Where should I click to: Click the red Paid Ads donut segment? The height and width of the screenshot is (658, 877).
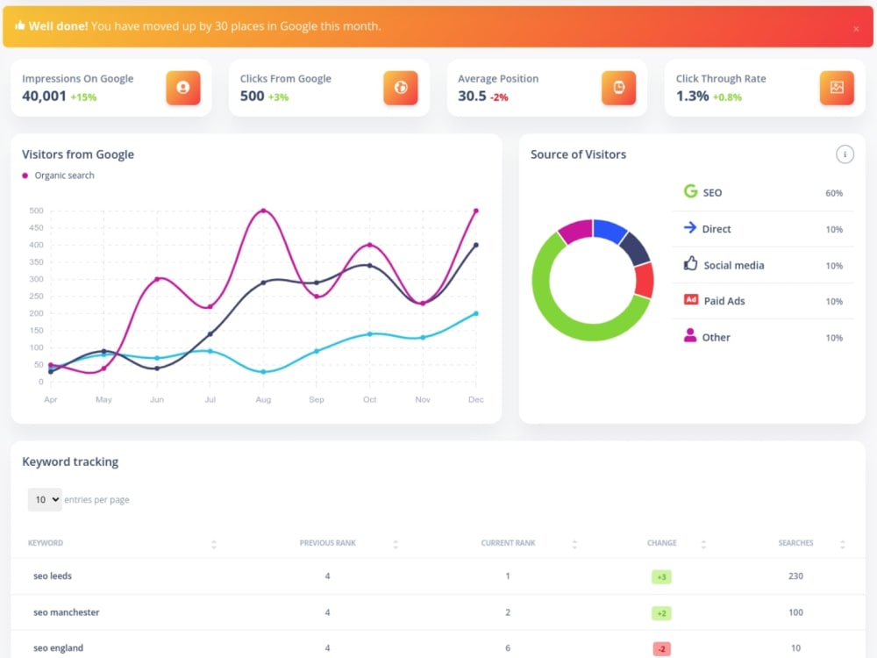(645, 280)
